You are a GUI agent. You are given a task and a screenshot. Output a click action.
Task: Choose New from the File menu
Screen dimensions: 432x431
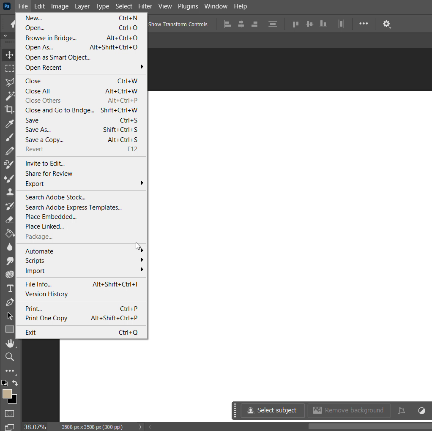click(81, 18)
